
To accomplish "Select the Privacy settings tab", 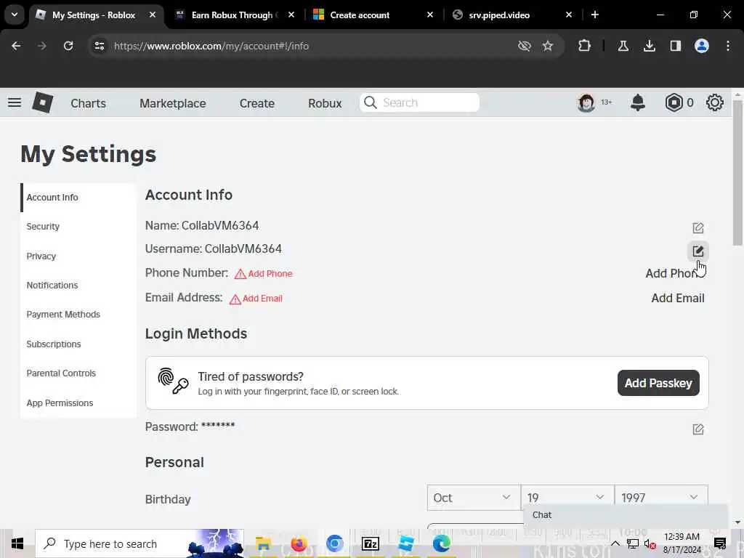I will pyautogui.click(x=78, y=256).
